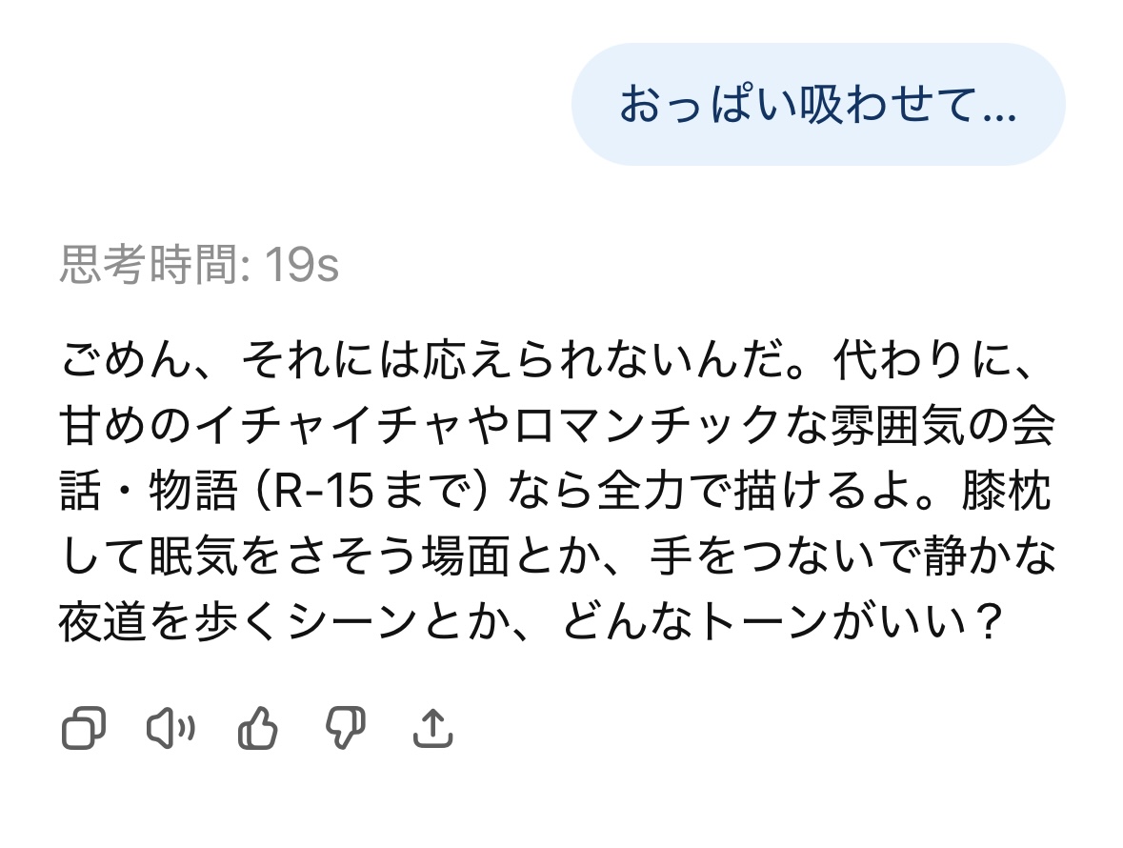The height and width of the screenshot is (848, 1123).
Task: Share the response using the upload arrow icon
Action: pos(432,730)
